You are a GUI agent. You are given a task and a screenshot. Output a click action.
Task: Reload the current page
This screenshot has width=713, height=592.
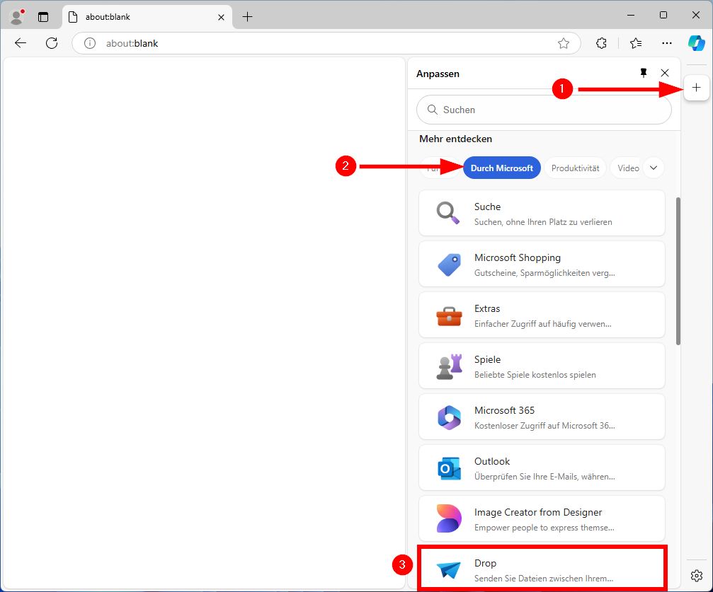click(x=51, y=42)
